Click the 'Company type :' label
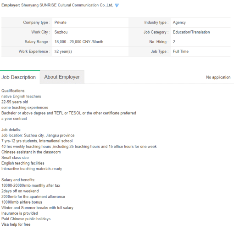The image size is (234, 229). 37,23
